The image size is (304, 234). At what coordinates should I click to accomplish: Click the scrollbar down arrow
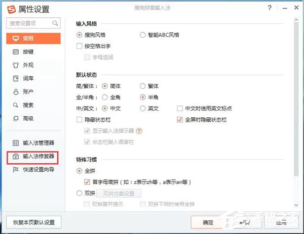296,205
